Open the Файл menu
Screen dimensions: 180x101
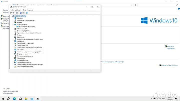pos(12,10)
